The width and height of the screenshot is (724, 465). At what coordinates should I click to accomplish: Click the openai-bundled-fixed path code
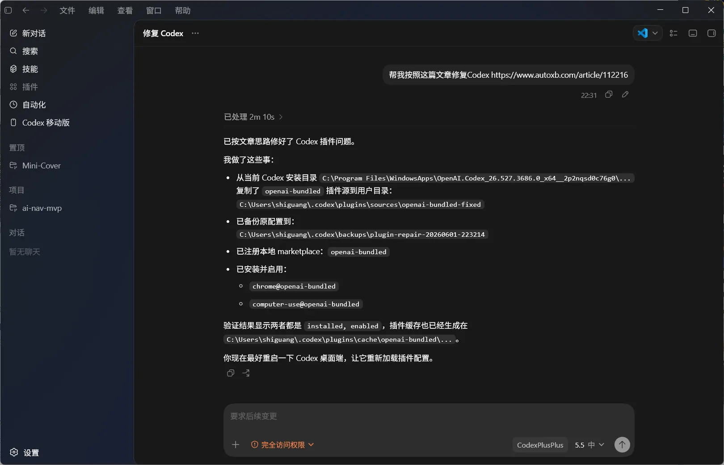(360, 205)
